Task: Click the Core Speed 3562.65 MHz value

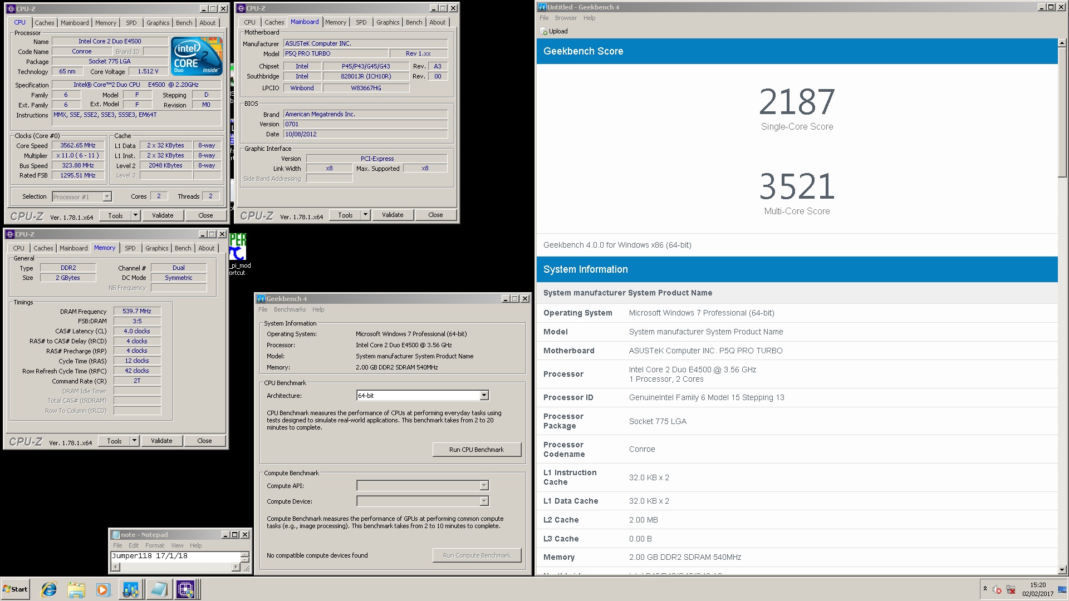Action: tap(78, 146)
